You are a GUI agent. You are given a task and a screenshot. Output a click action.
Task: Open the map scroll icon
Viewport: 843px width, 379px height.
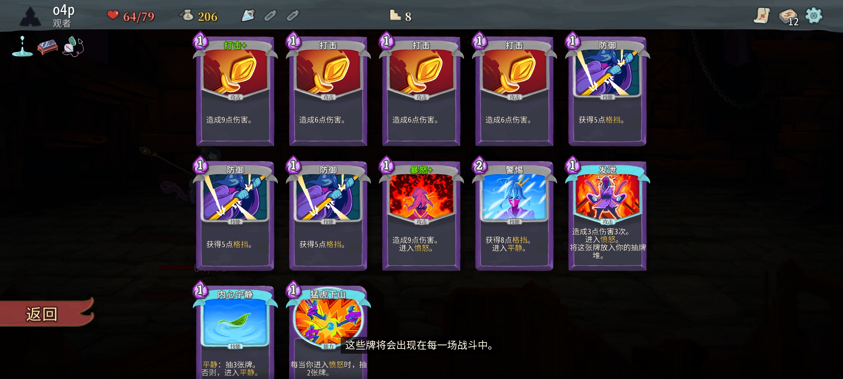762,16
